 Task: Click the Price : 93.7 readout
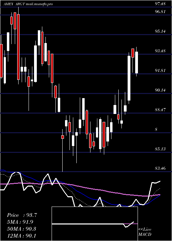pyautogui.click(x=22, y=215)
